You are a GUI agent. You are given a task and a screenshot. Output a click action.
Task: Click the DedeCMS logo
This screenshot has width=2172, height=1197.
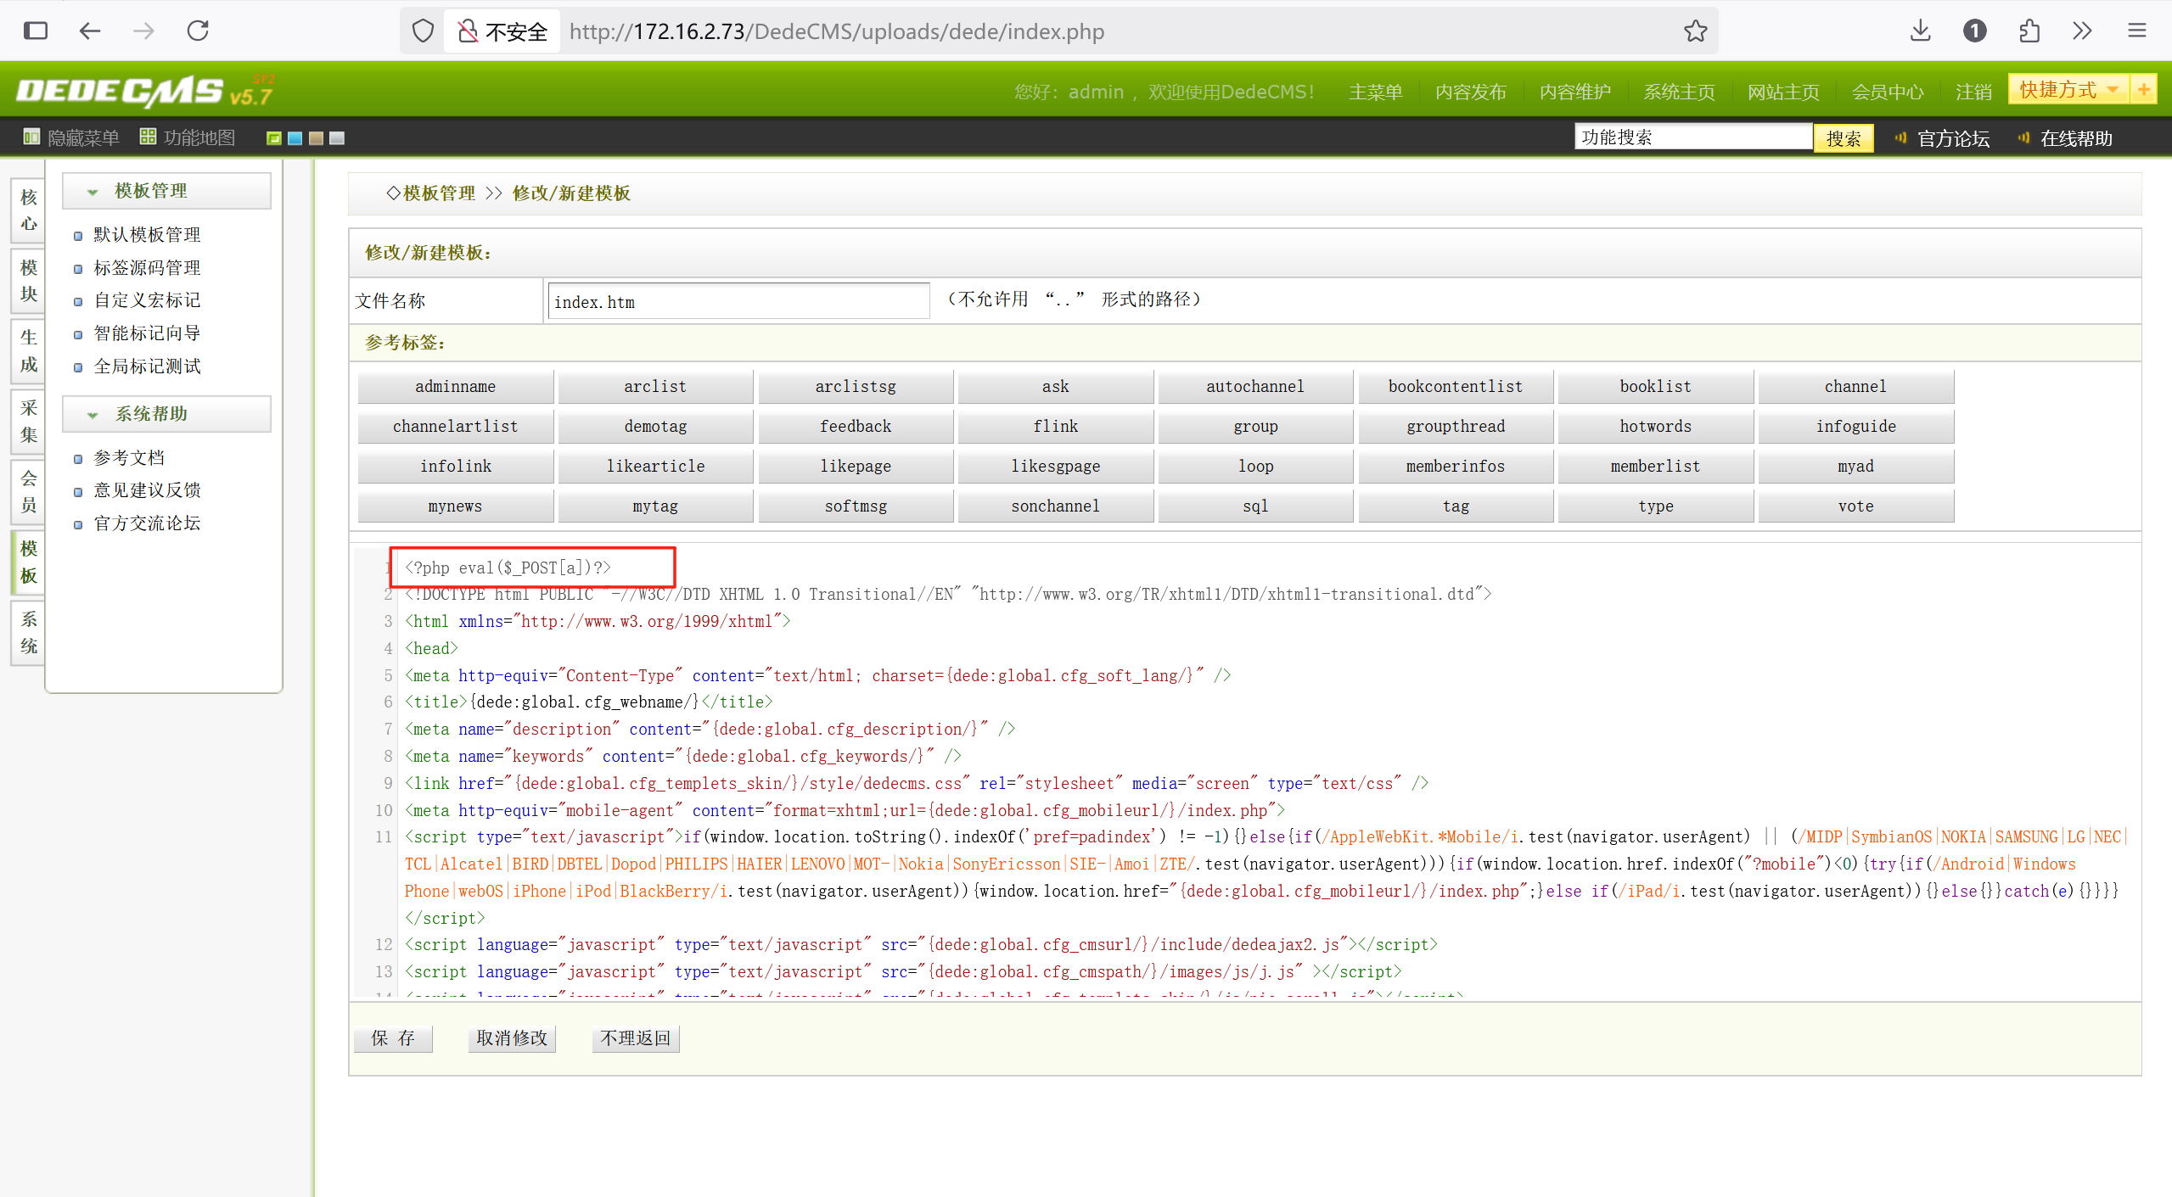pyautogui.click(x=144, y=91)
